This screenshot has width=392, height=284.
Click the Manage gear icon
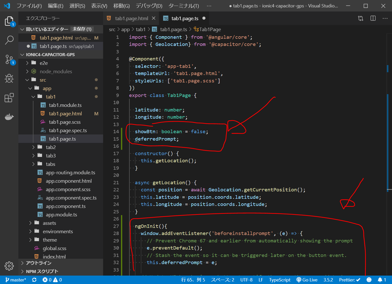pos(9,266)
